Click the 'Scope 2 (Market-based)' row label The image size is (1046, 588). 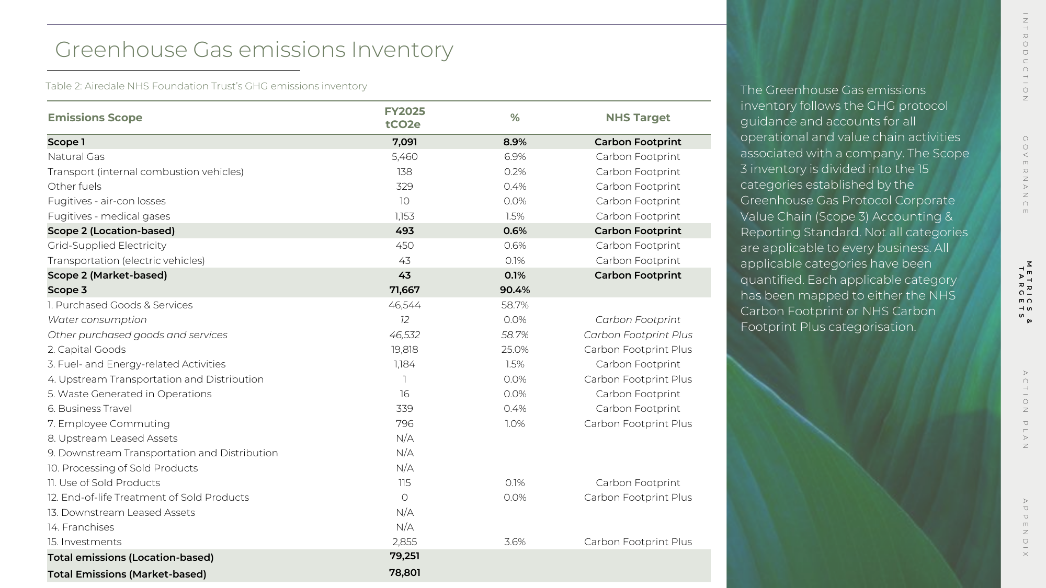click(x=107, y=275)
